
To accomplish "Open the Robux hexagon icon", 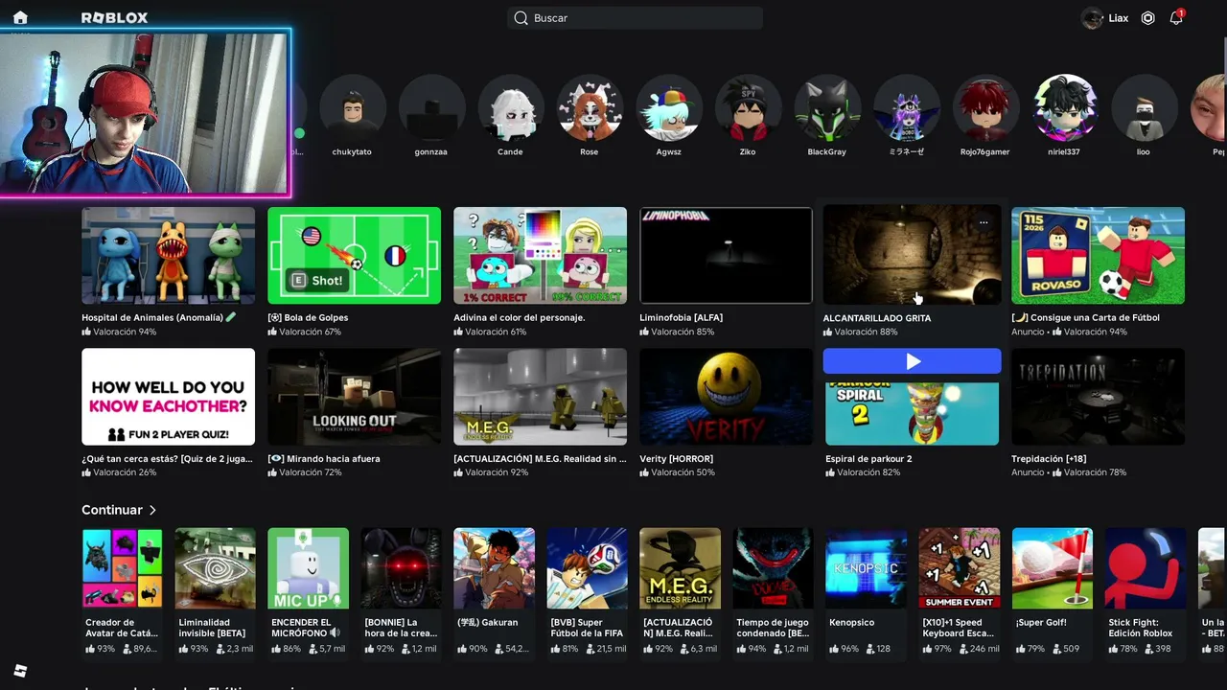I will 1147,18.
